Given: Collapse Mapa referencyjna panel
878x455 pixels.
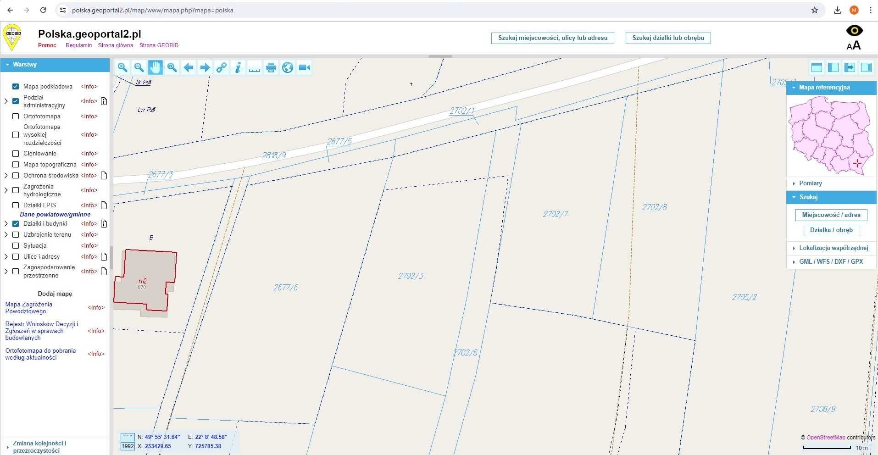Looking at the screenshot, I should [831, 88].
